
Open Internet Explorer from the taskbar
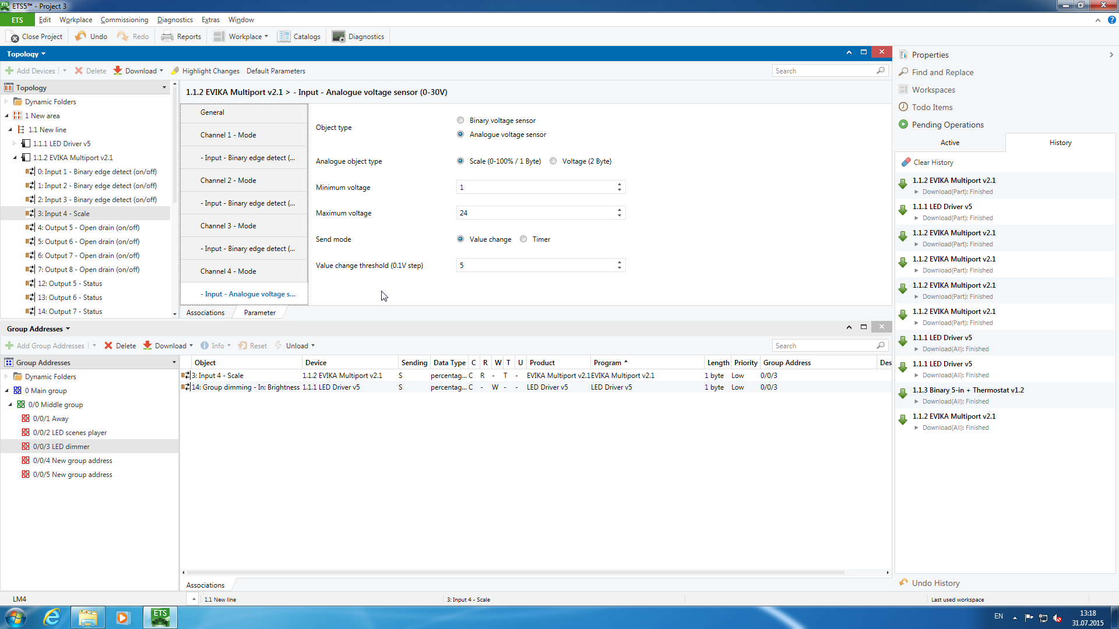point(52,617)
